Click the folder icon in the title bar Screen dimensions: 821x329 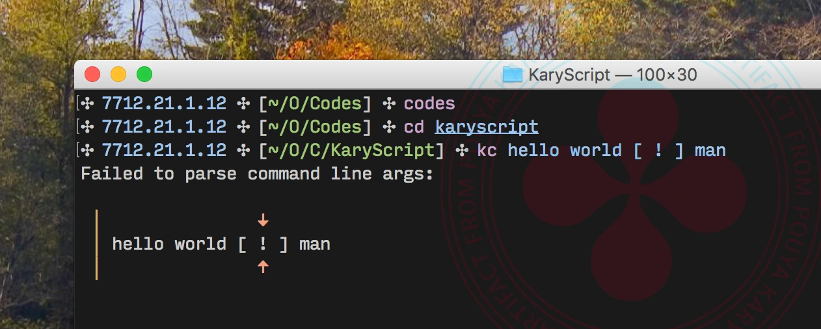512,75
